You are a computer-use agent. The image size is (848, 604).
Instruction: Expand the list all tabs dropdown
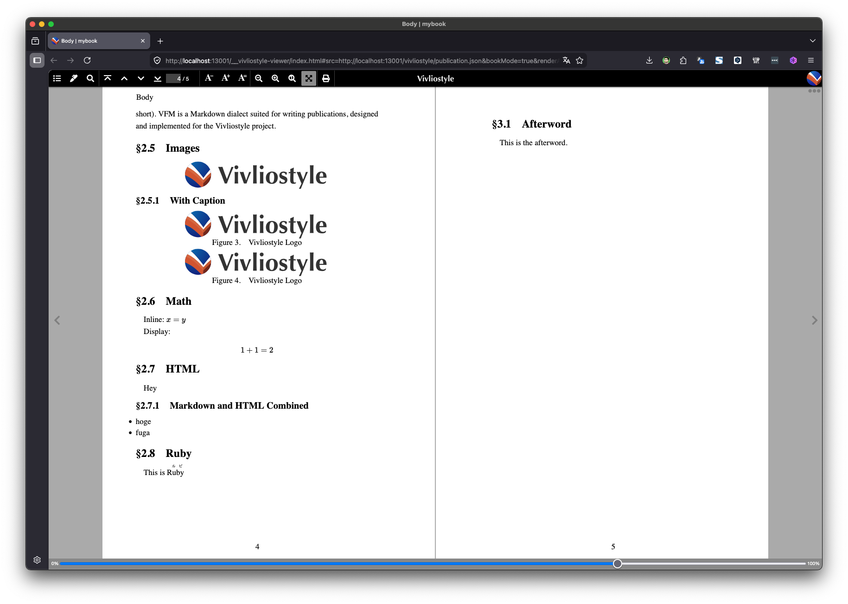(x=812, y=41)
